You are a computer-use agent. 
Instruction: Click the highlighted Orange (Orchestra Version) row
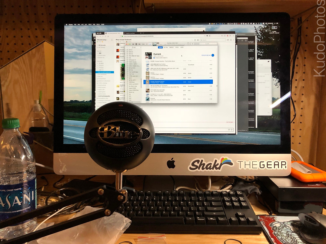tap(178, 82)
